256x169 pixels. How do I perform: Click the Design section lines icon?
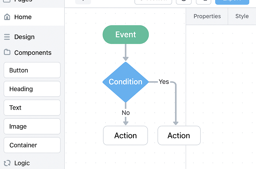[7, 37]
